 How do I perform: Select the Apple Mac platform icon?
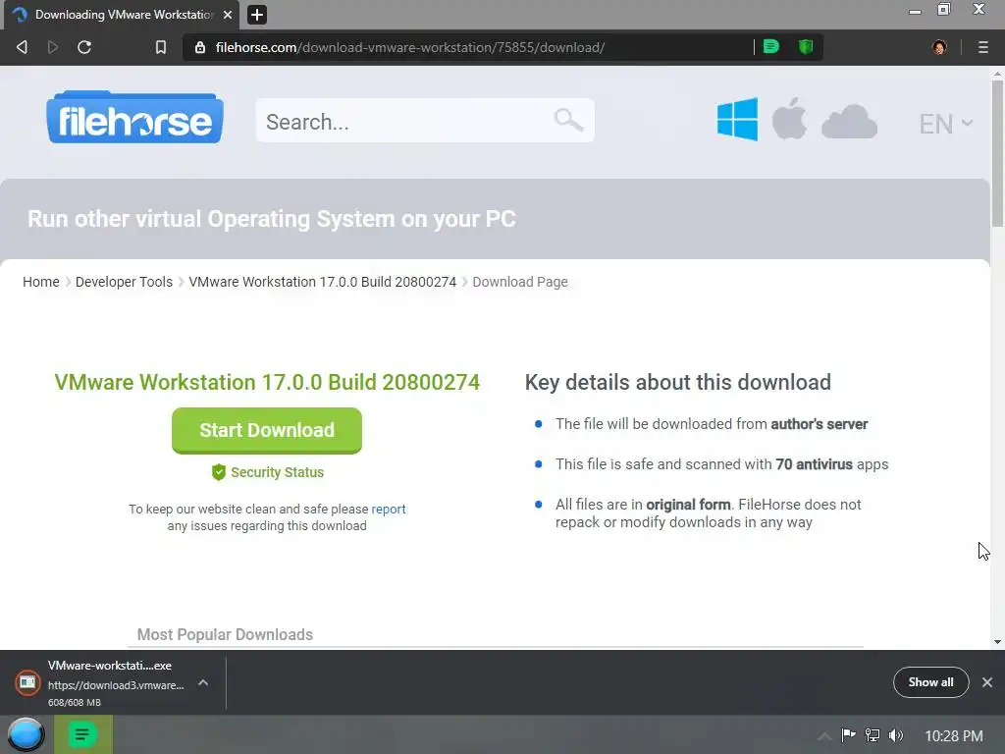point(789,119)
